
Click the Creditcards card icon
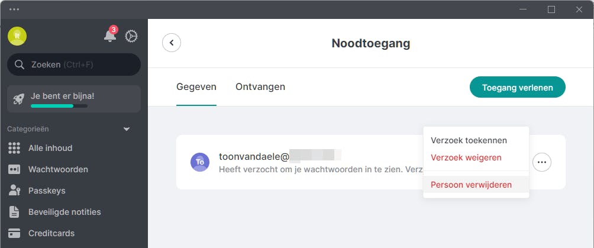[14, 233]
